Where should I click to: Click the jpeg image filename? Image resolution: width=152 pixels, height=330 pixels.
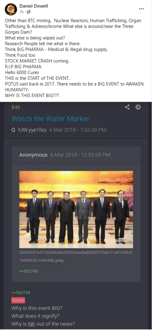tap(76, 256)
